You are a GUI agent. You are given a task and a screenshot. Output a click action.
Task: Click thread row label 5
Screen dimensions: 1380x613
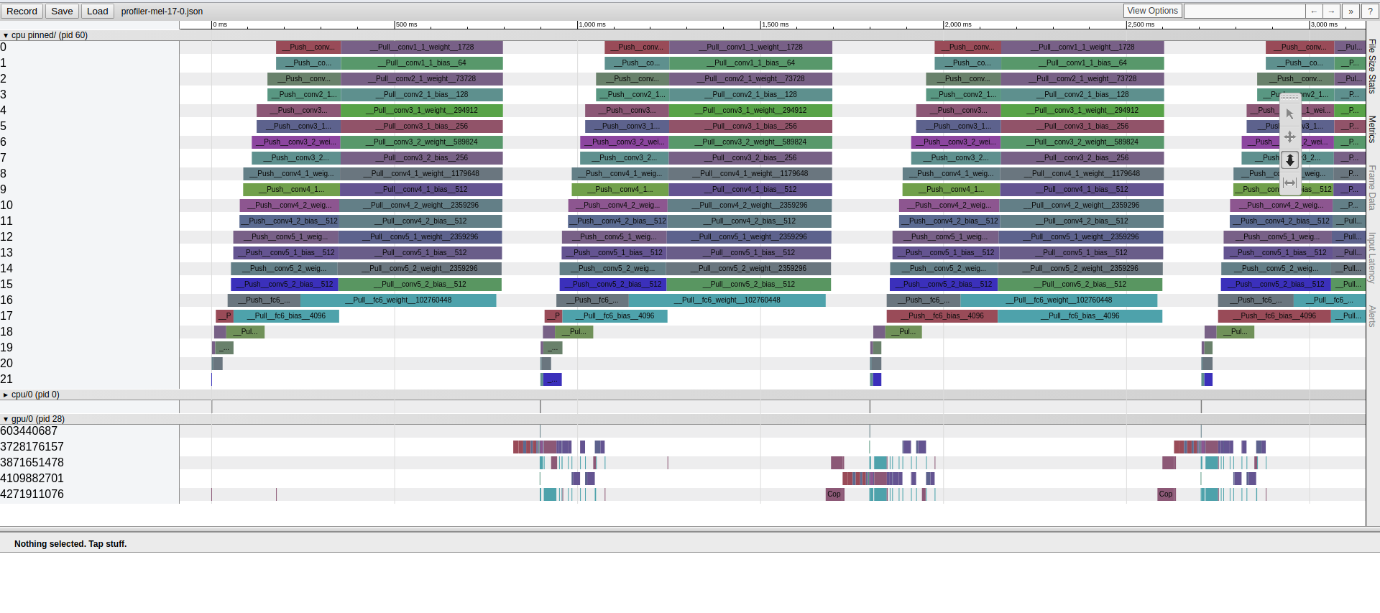click(x=4, y=126)
